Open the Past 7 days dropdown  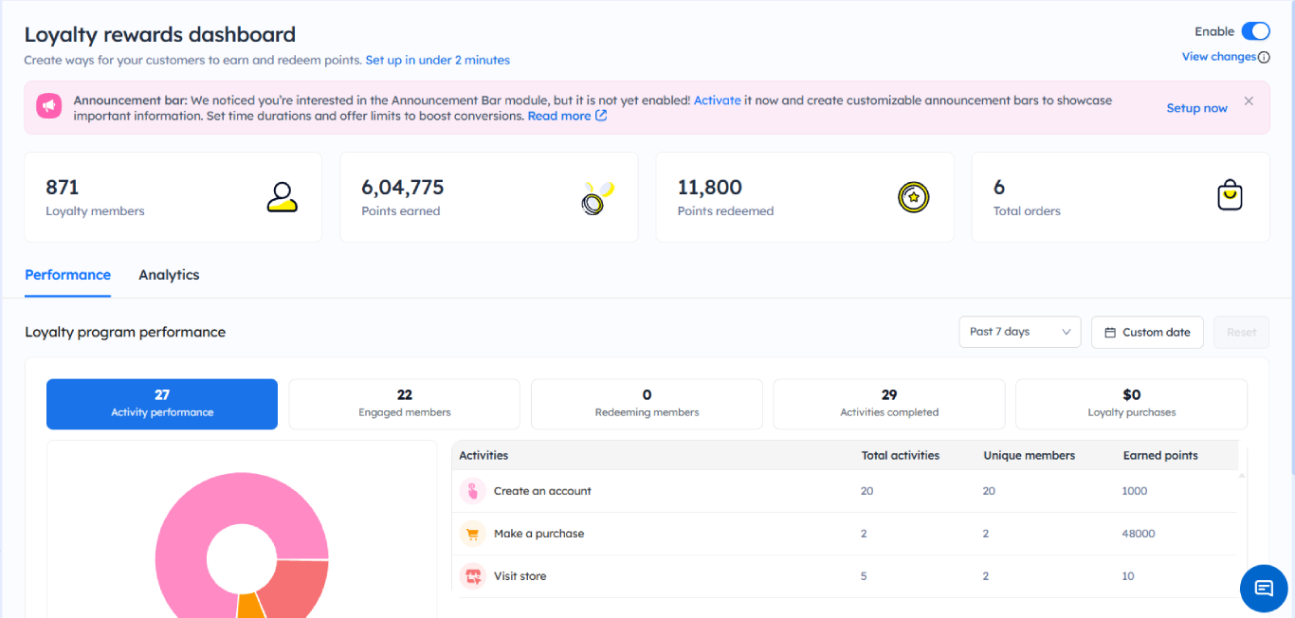tap(1020, 332)
